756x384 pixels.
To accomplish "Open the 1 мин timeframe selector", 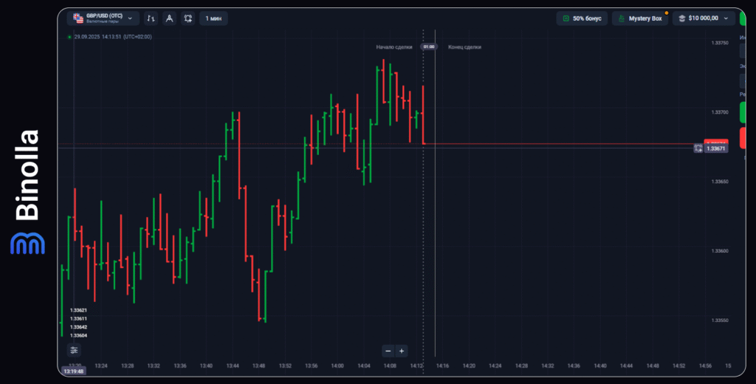I will (213, 18).
